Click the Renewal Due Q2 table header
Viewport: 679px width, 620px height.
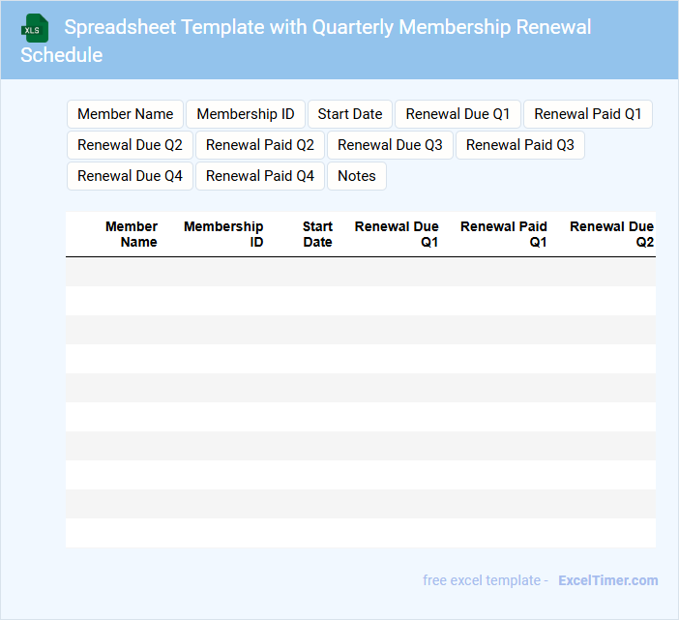click(x=611, y=234)
